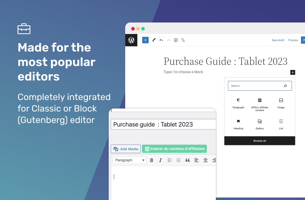Click Insérer du contenu d'affiliation button
This screenshot has width=305, height=200.
pyautogui.click(x=174, y=149)
